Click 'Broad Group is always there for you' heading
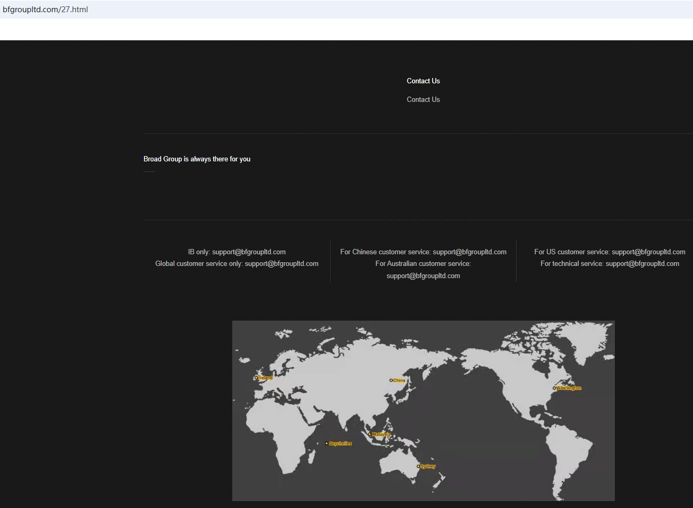The height and width of the screenshot is (508, 693). pyautogui.click(x=197, y=159)
